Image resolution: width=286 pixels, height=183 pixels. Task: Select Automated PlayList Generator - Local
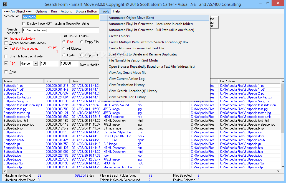(x=155, y=24)
